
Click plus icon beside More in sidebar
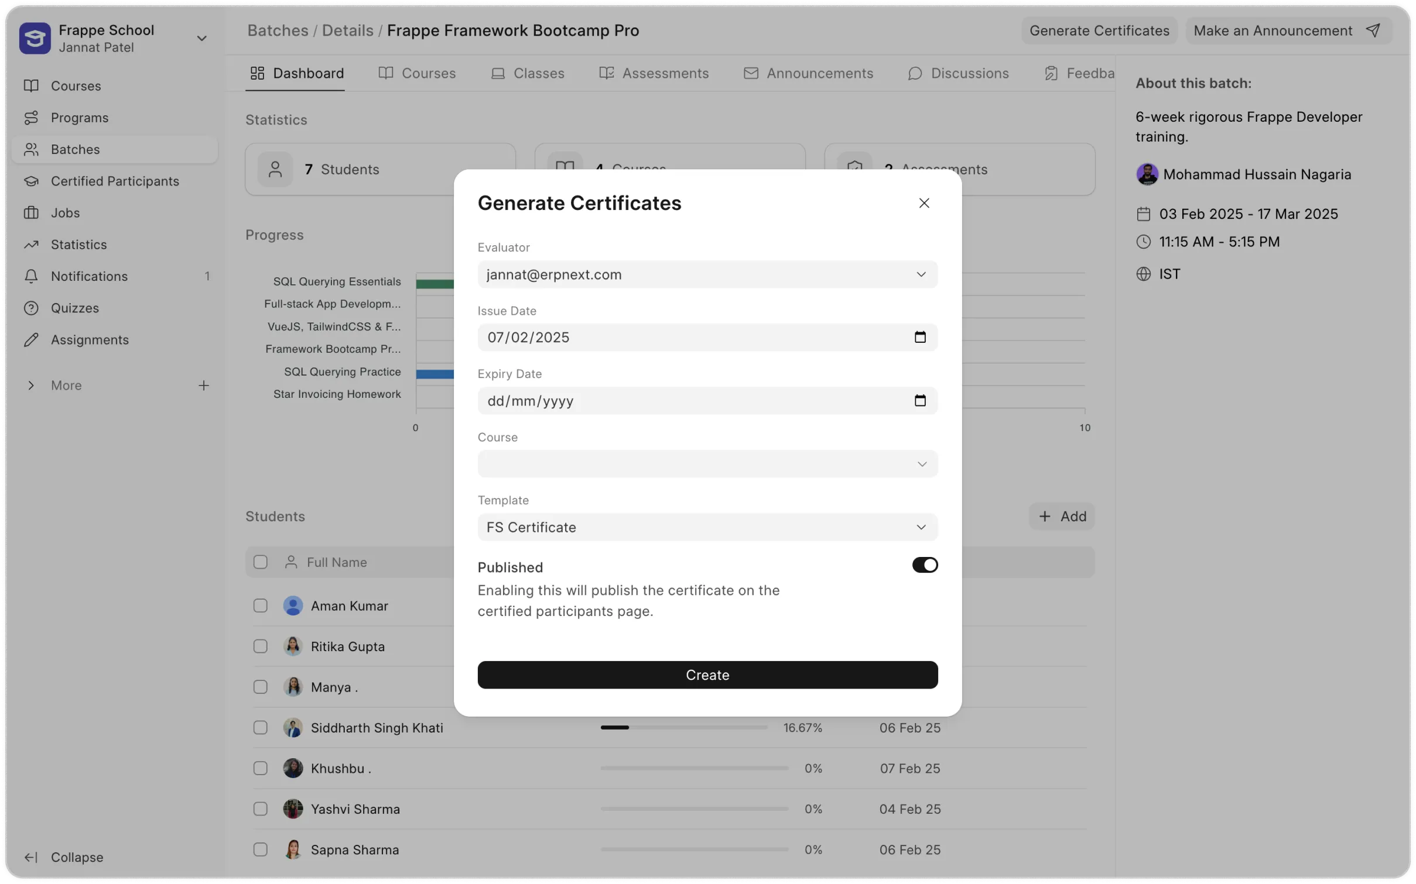203,386
